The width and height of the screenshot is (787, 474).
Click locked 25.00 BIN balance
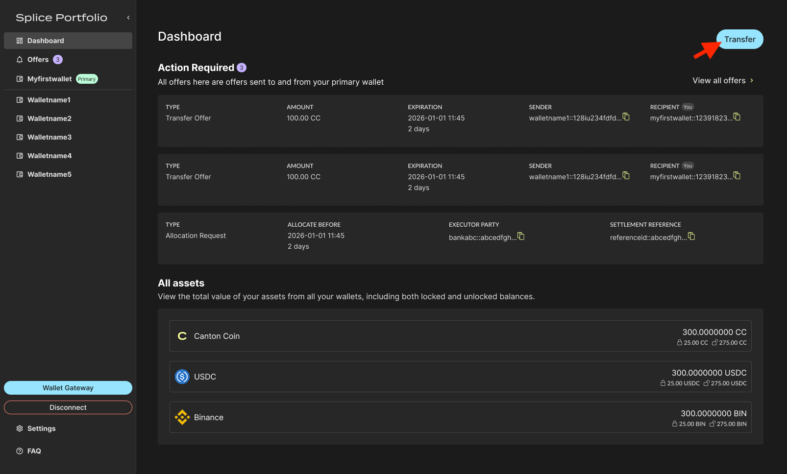(x=689, y=424)
